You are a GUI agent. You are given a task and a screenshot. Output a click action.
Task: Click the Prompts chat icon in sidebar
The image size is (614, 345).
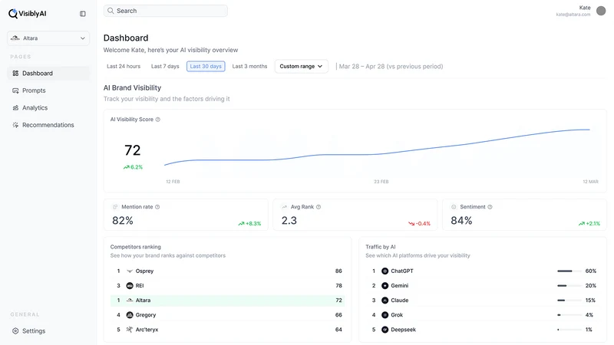15,90
